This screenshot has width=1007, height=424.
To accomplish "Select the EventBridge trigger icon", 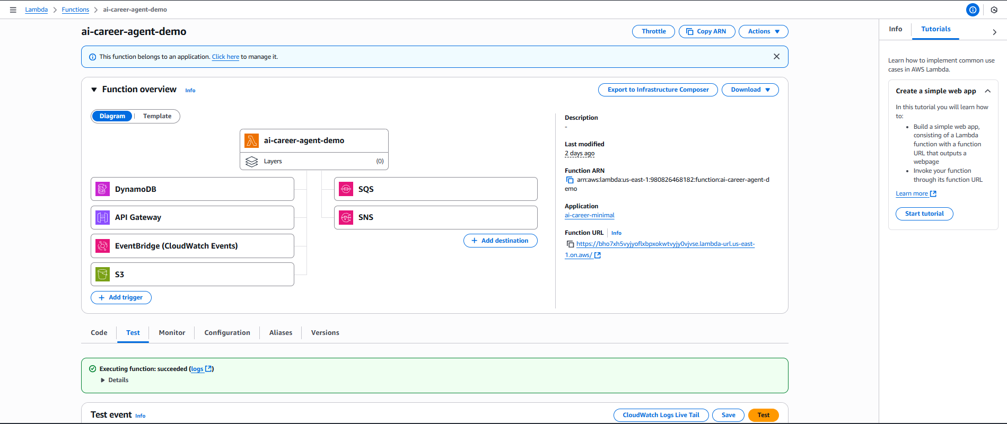I will click(x=102, y=246).
